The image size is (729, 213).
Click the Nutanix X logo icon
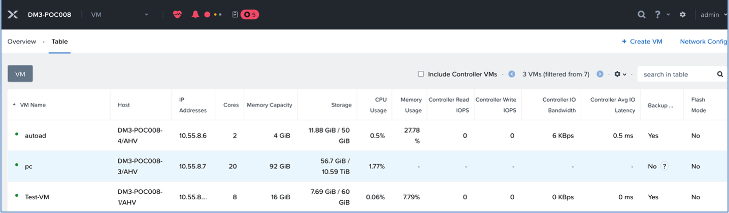tap(13, 15)
